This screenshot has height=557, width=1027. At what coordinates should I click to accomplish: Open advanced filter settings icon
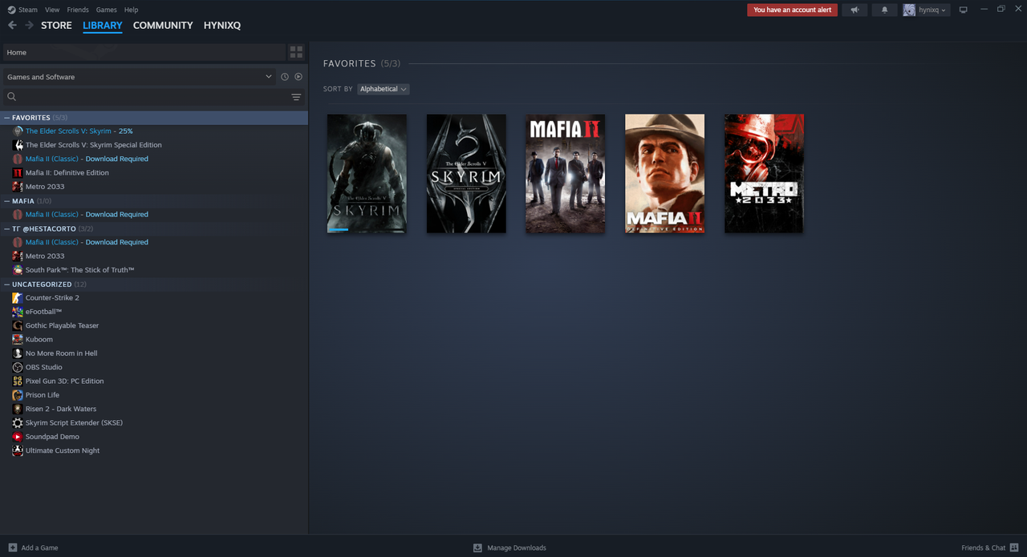296,97
